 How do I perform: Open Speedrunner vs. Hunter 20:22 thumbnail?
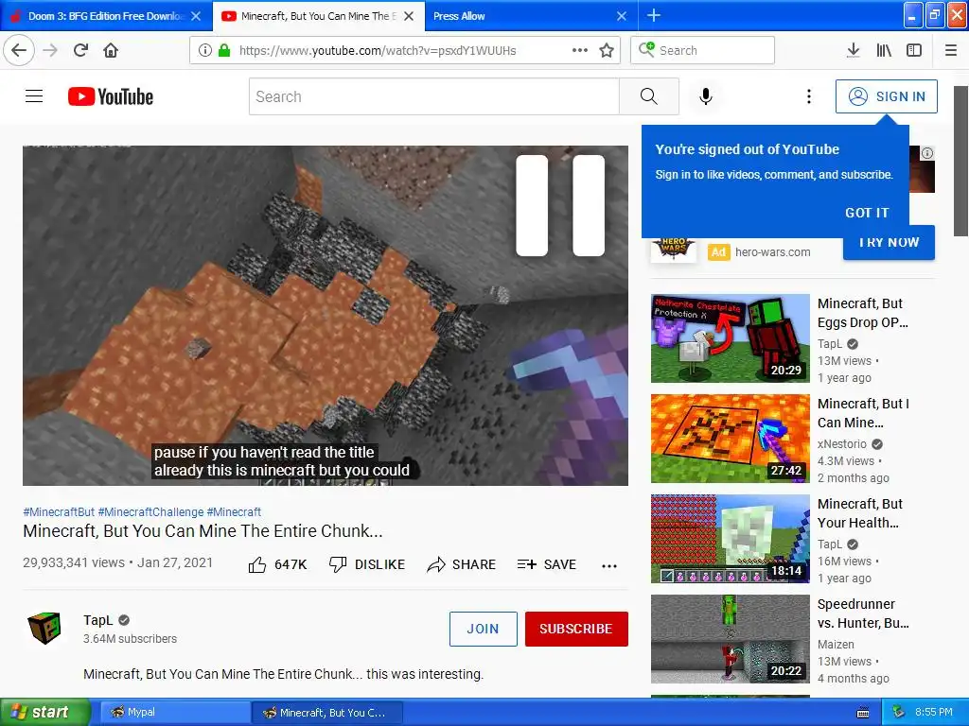tap(730, 638)
